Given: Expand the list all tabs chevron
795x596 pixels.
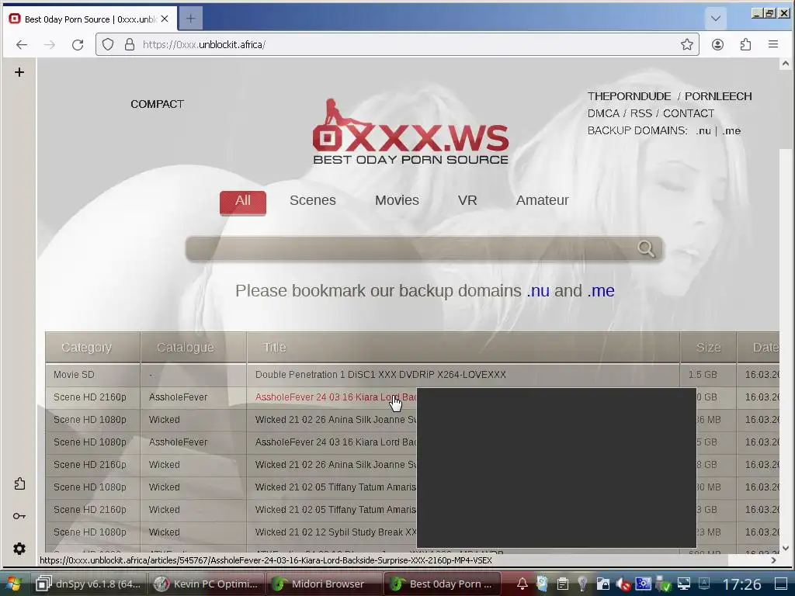Looking at the screenshot, I should click(x=715, y=19).
